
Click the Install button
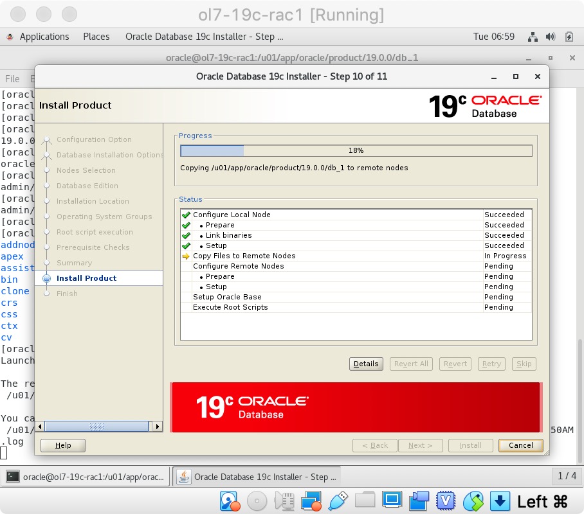pos(470,445)
